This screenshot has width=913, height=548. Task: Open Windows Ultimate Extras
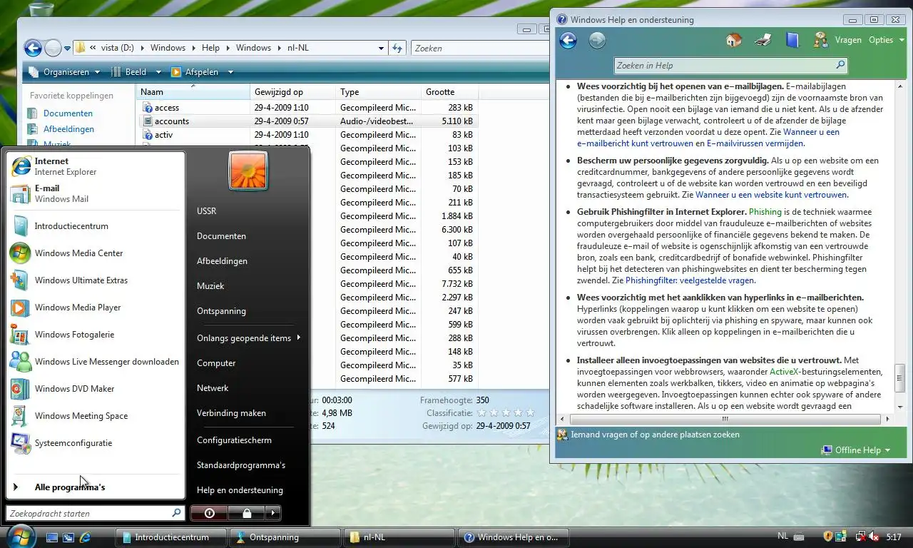[96, 280]
